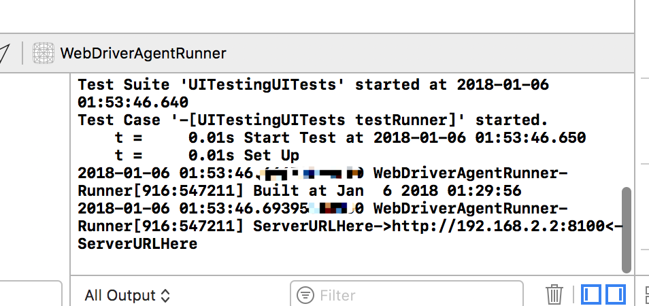Image resolution: width=649 pixels, height=306 pixels.
Task: Click the final ServerURLHere log line
Action: click(x=137, y=243)
